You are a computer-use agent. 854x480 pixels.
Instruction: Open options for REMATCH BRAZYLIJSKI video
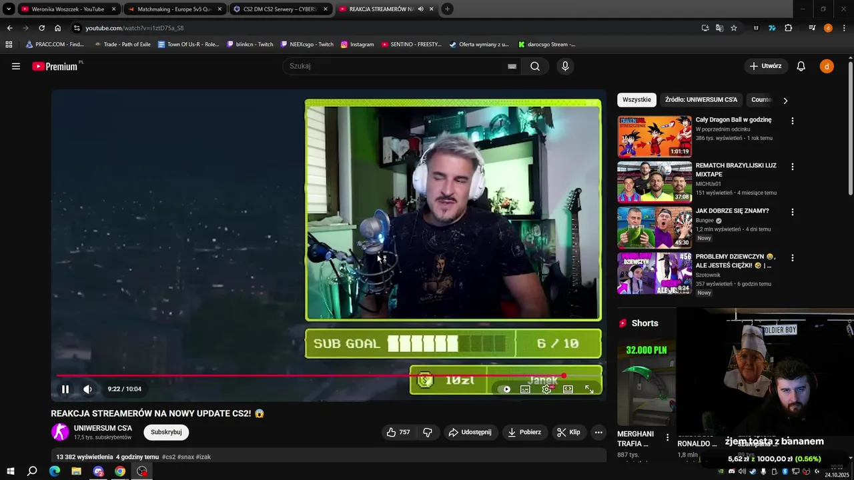click(x=793, y=167)
